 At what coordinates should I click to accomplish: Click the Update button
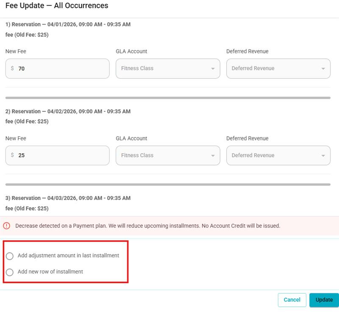coord(324,300)
